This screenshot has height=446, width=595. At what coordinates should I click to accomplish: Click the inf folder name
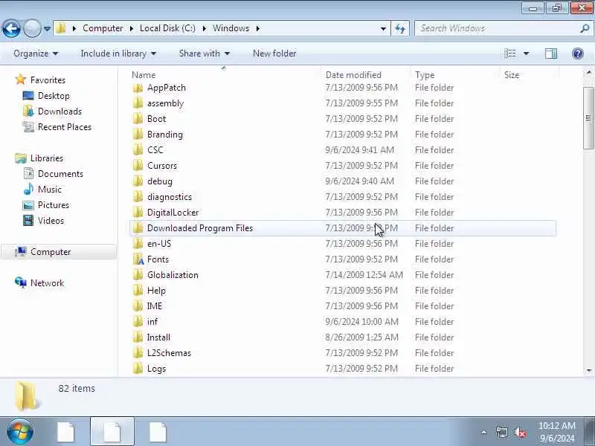(152, 322)
